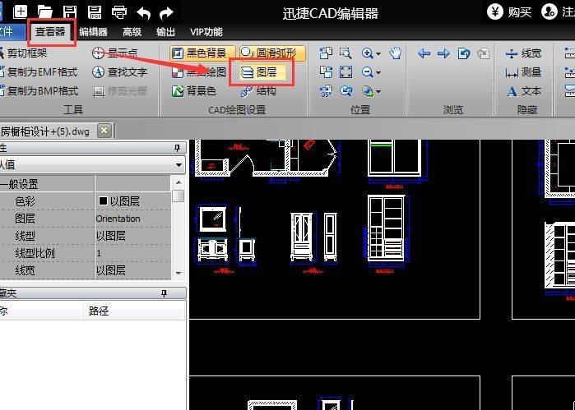Go forward with the right blue arrow
Viewport: 575px width, 410px height.
coord(443,54)
